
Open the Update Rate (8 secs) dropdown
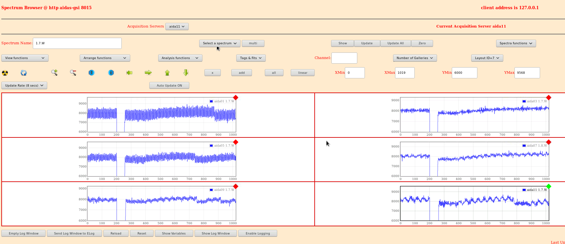24,86
